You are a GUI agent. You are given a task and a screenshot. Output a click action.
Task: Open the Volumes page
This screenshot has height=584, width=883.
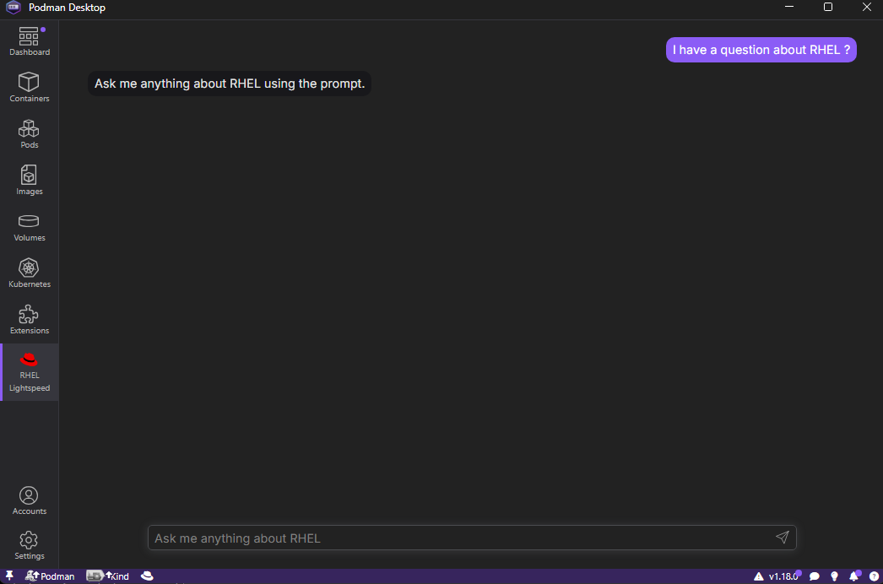tap(30, 227)
